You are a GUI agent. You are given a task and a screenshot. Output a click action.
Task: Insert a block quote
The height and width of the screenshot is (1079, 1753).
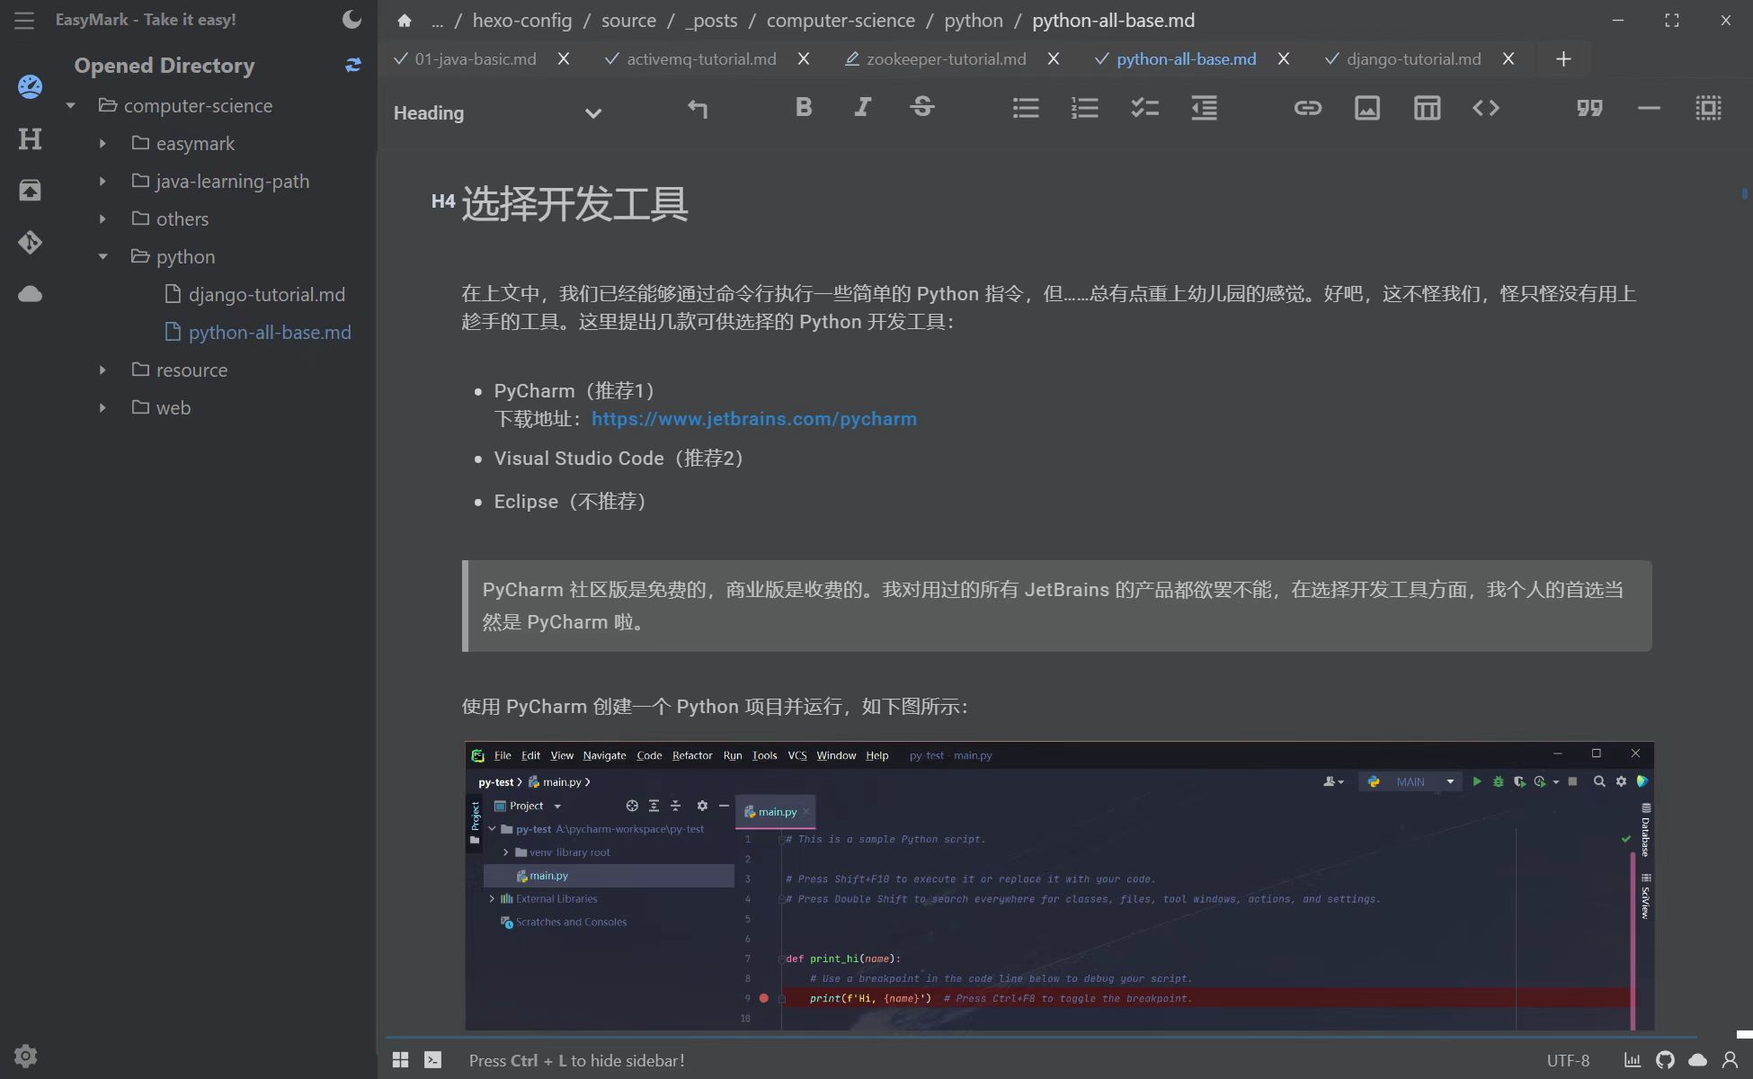[x=1589, y=108]
